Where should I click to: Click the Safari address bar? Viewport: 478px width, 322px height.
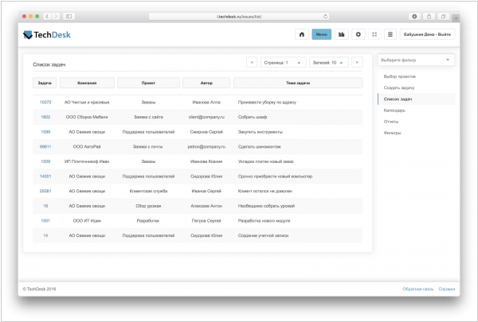pos(239,16)
